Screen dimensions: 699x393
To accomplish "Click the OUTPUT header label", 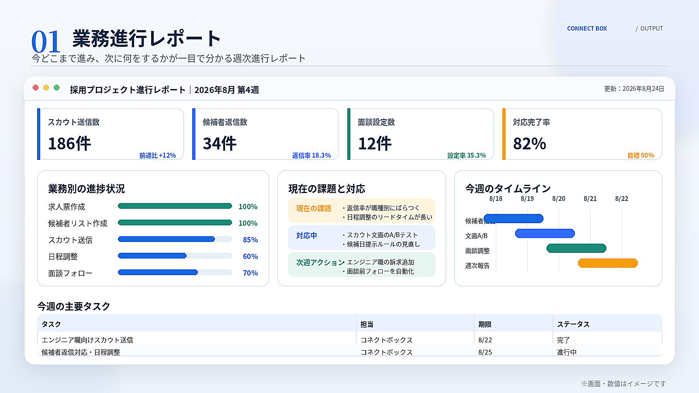I will click(651, 28).
